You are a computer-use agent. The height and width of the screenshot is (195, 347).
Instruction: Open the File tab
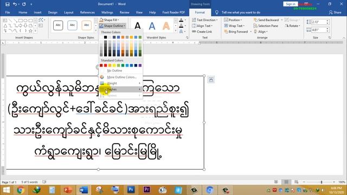point(8,12)
